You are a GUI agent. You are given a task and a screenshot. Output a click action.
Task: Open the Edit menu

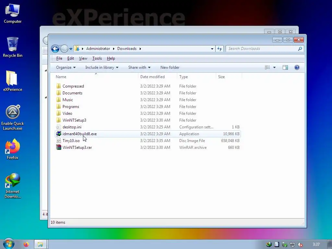tap(70, 58)
